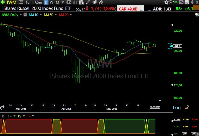Select the W weekly timeframe
The height and width of the screenshot is (136, 199).
(x=51, y=2)
